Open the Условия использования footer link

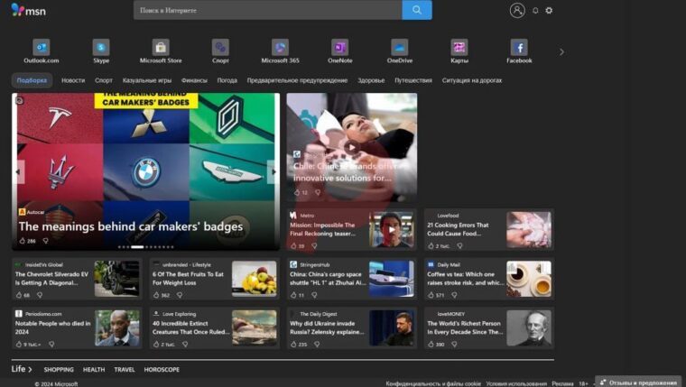[x=516, y=383]
